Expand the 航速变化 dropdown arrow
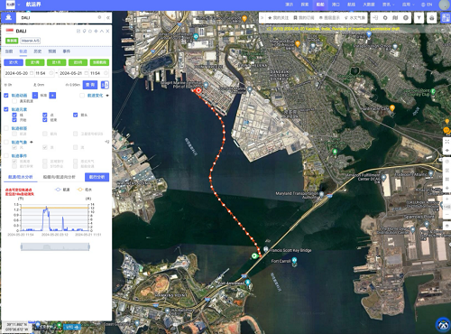 (x=107, y=96)
